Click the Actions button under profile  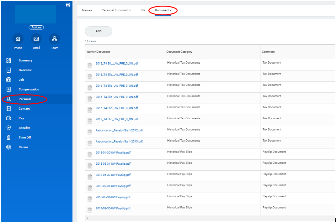click(x=36, y=28)
